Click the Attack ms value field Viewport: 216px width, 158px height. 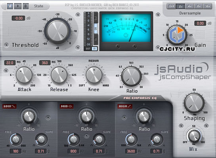[10, 63]
